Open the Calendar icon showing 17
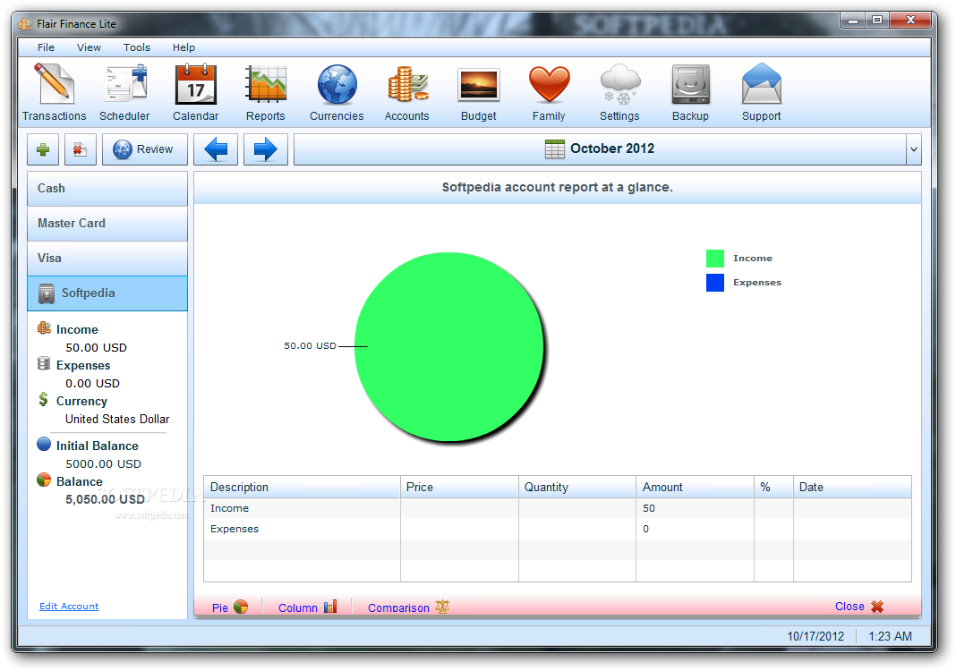 [196, 84]
